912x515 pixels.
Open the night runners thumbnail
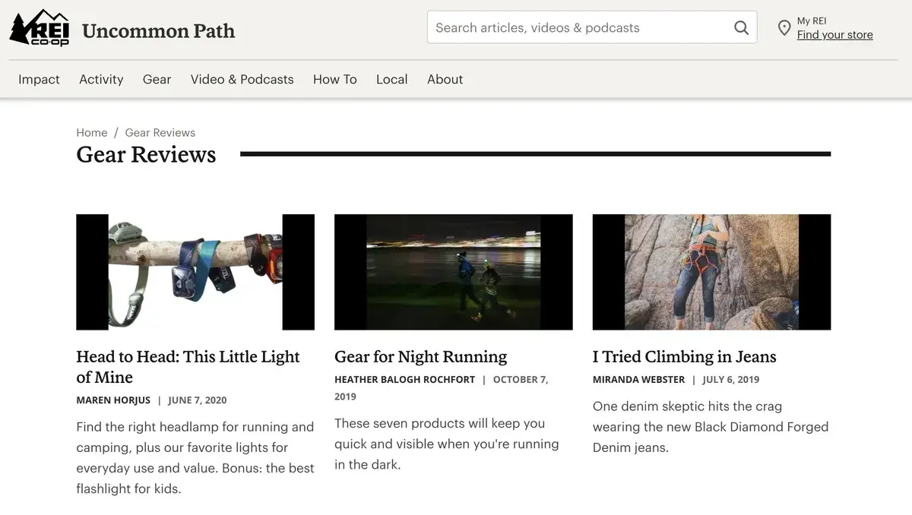click(x=454, y=272)
